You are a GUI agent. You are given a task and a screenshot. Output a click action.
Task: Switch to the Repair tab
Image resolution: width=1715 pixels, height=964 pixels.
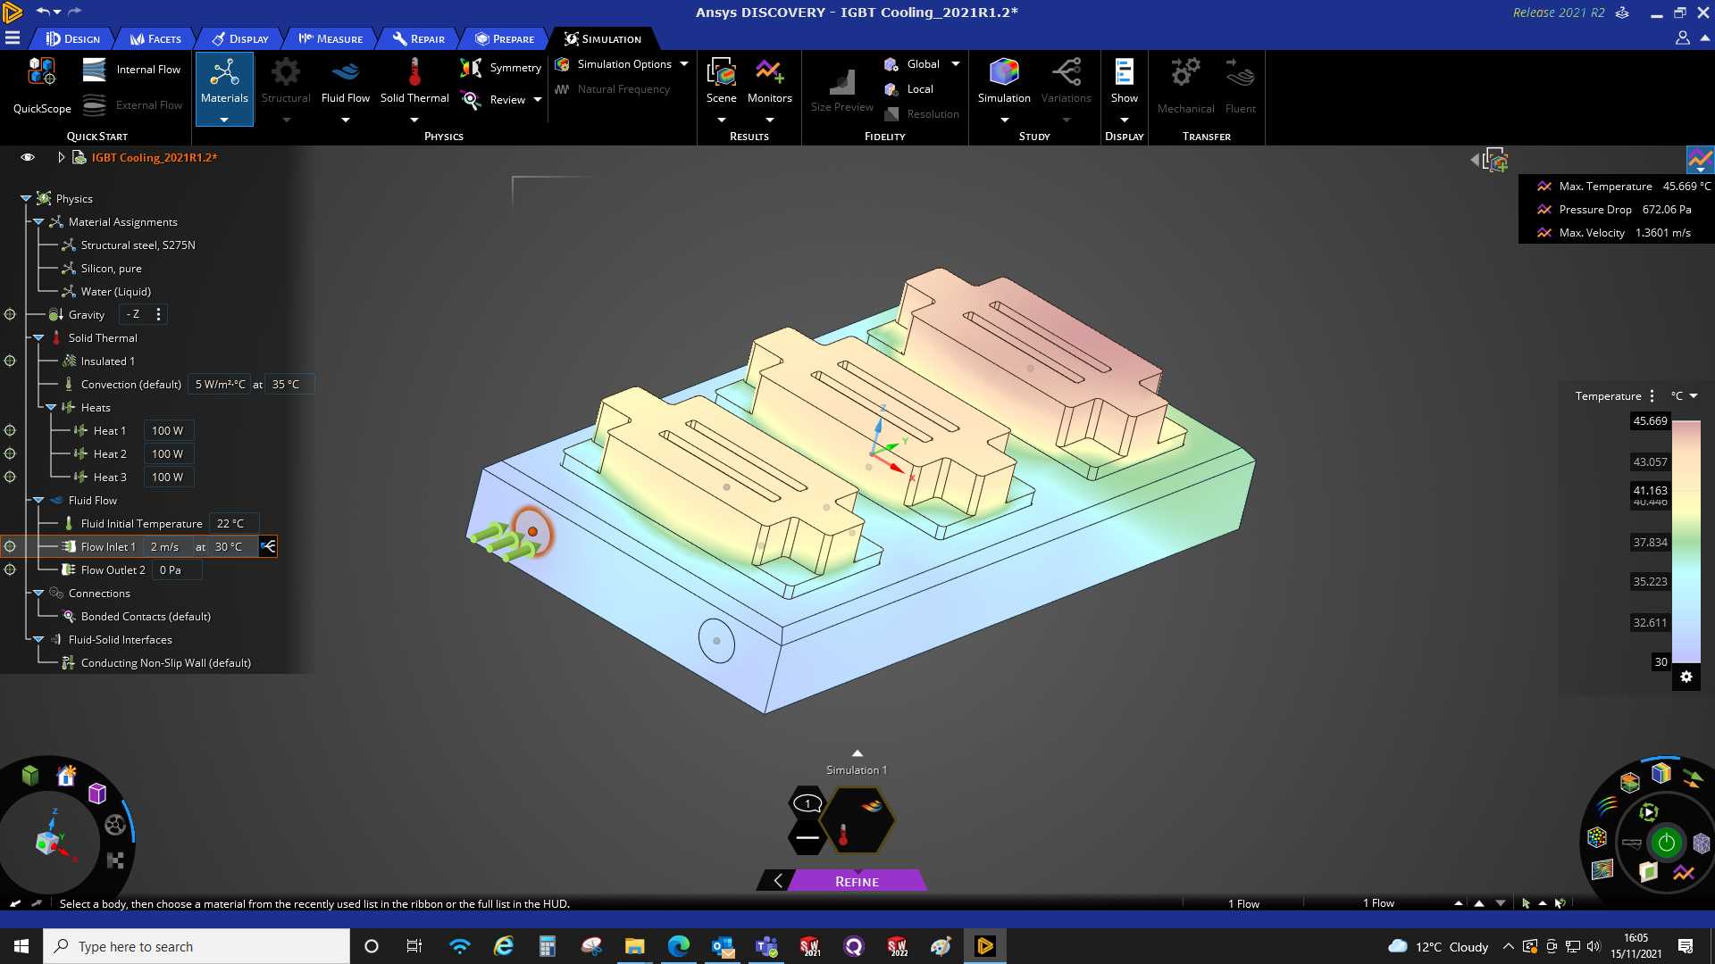[x=419, y=38]
